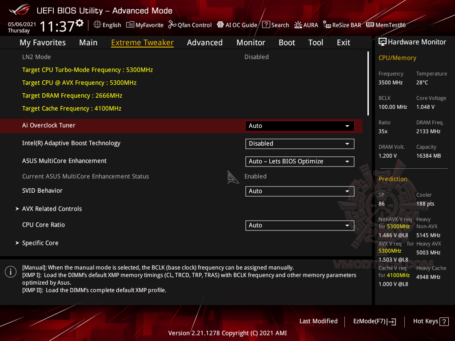The image size is (455, 341).
Task: Click the ROG logo icon
Action: click(x=19, y=10)
